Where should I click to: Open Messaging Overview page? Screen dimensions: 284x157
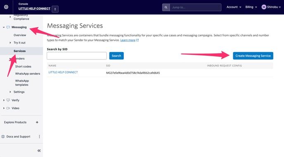coord(20,35)
